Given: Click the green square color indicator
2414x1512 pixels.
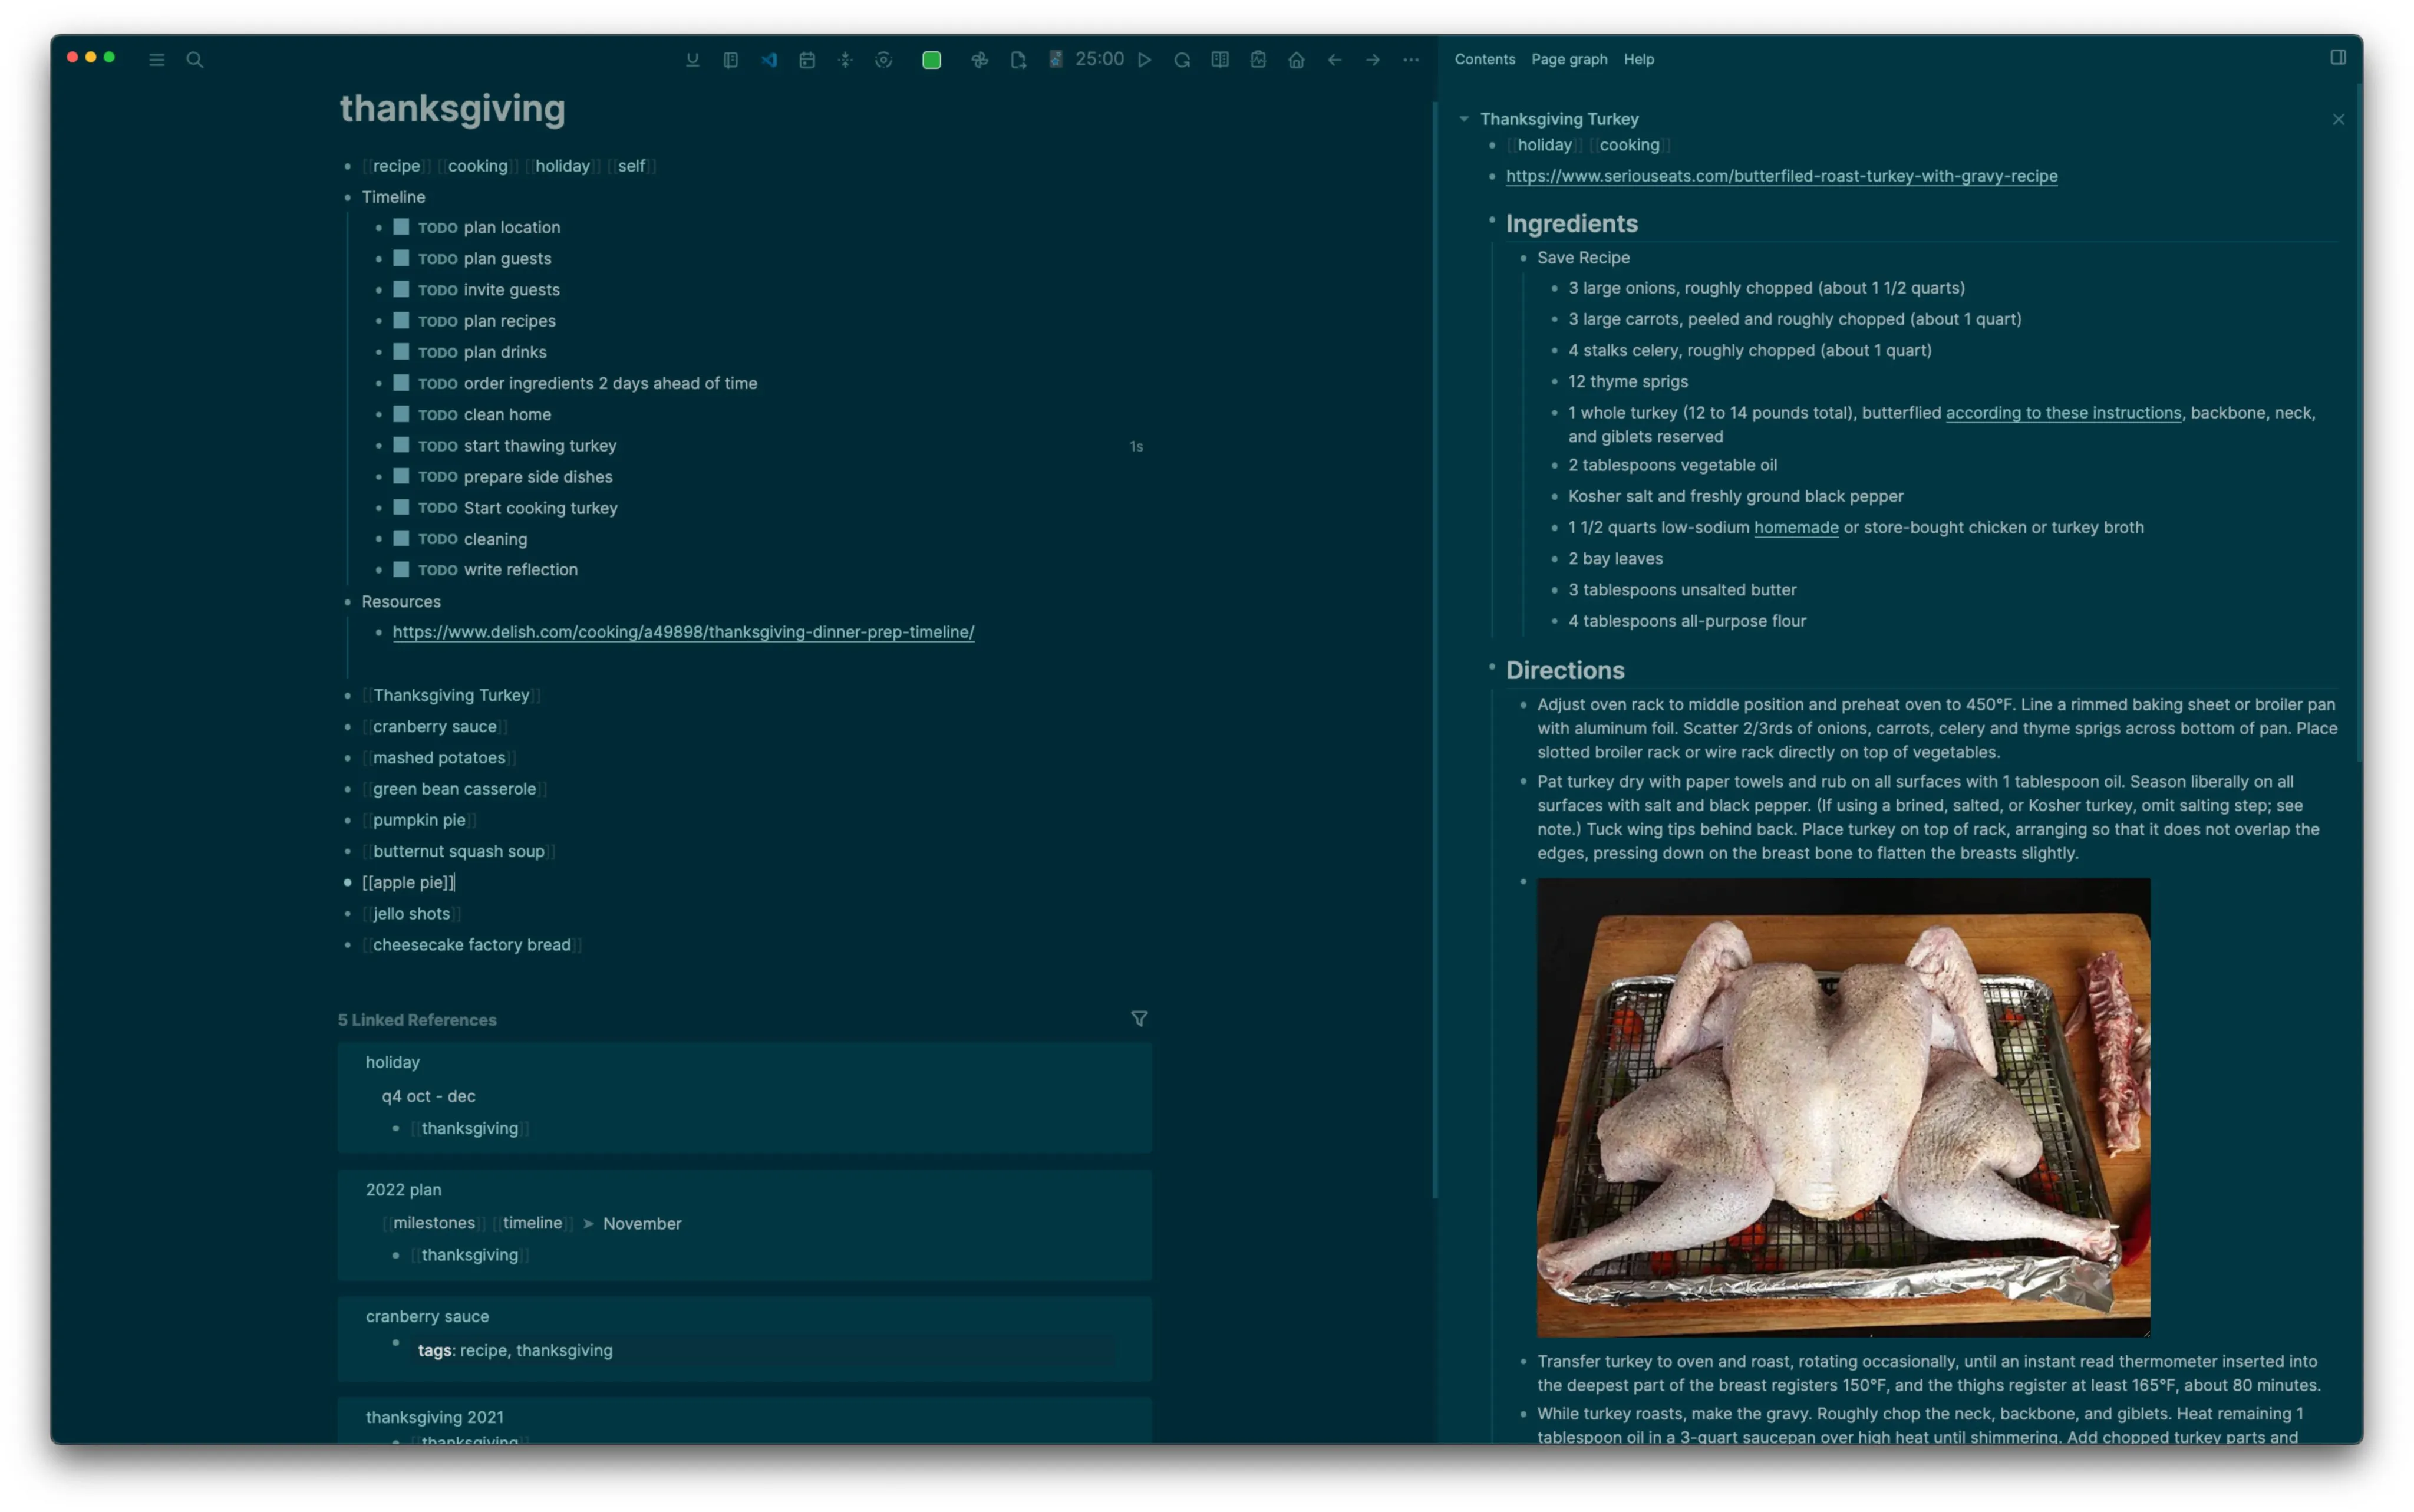Looking at the screenshot, I should (x=931, y=60).
